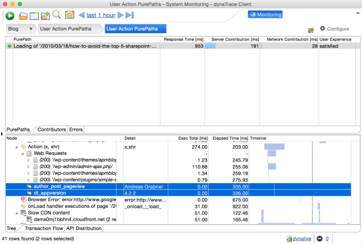Viewport: 362px width, 244px height.
Task: Click the dashboard layout toolbar icon
Action: [x=34, y=16]
